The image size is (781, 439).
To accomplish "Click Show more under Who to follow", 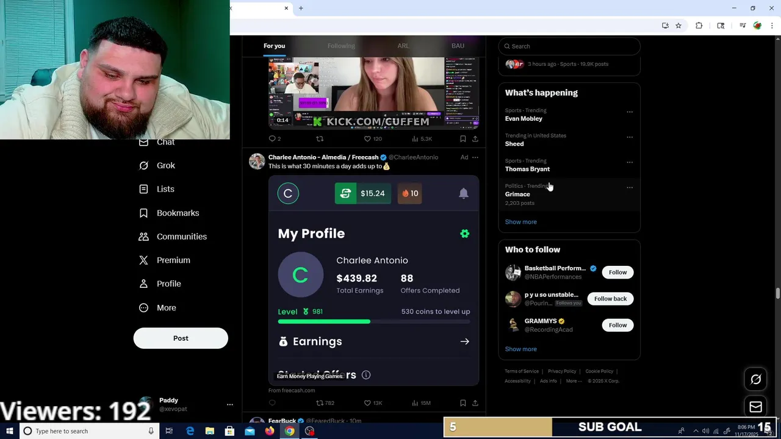I will (520, 349).
